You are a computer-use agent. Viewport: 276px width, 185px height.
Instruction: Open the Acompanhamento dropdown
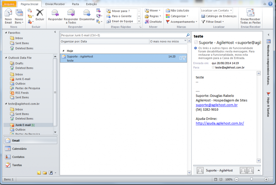pyautogui.click(x=181, y=22)
